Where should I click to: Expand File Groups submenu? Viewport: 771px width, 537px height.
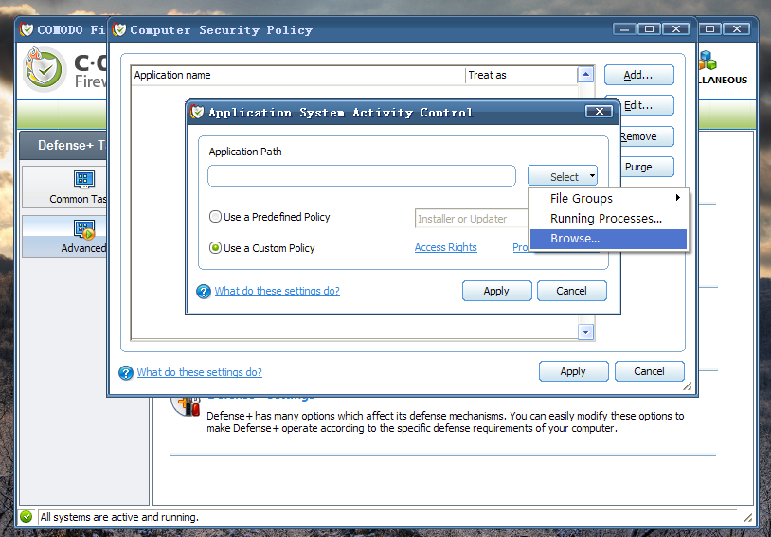[608, 198]
